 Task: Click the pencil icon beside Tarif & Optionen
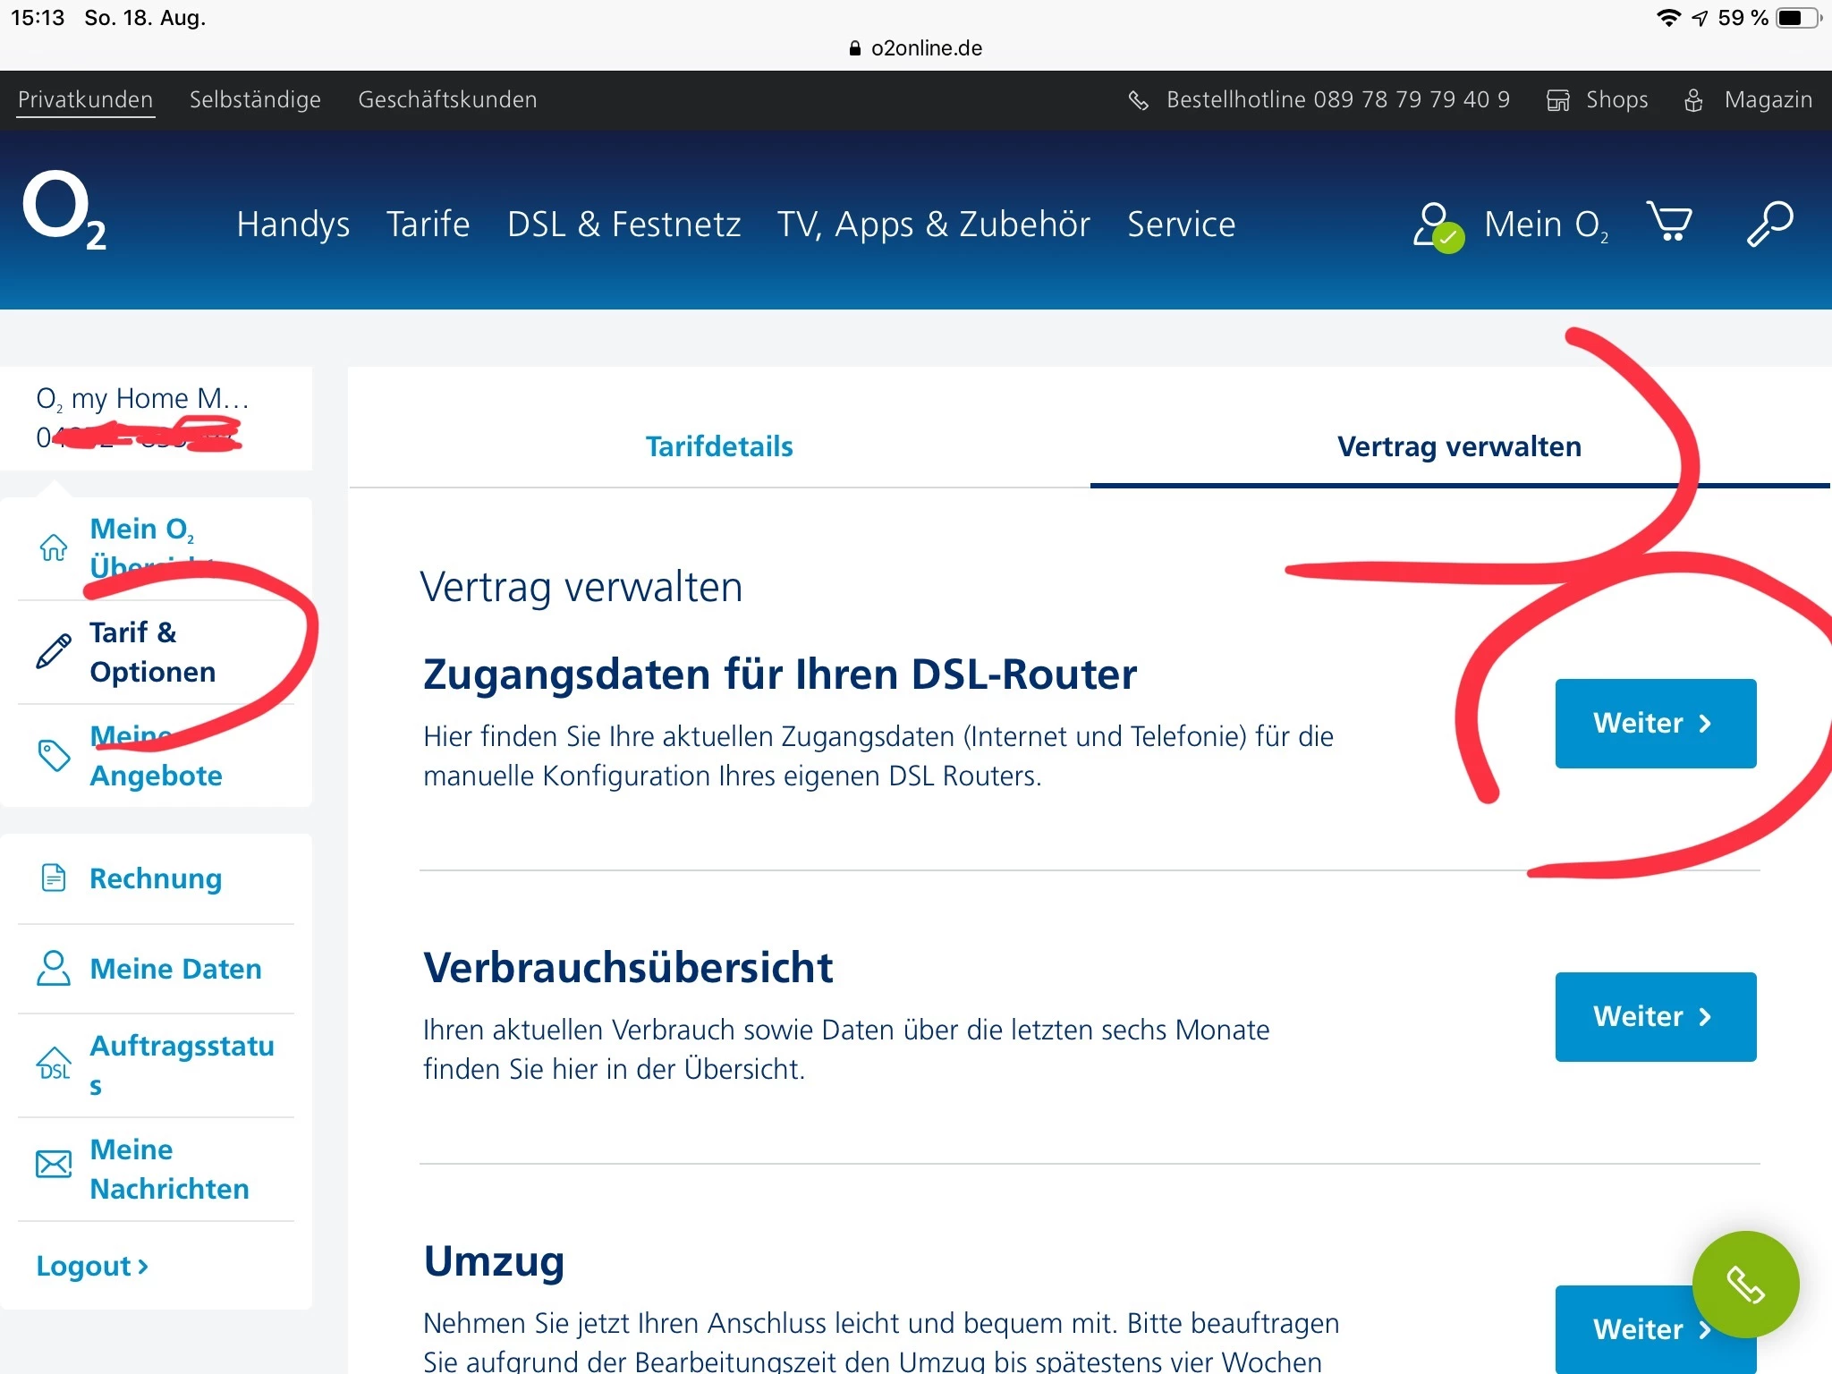[x=54, y=651]
